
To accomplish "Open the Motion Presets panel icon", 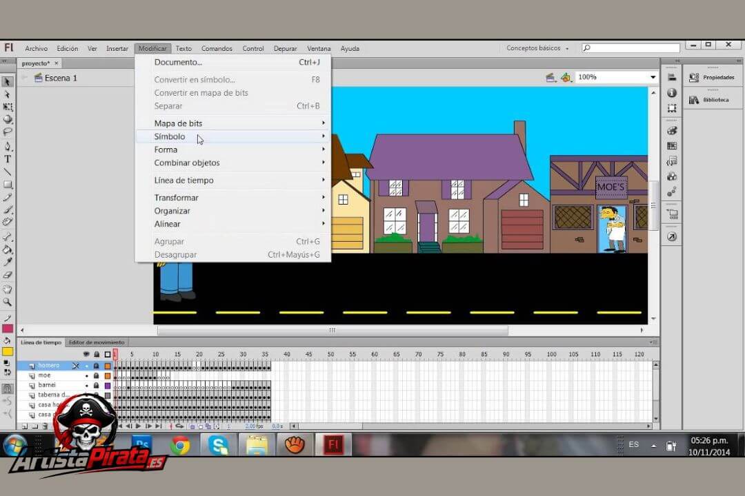I will [x=671, y=192].
